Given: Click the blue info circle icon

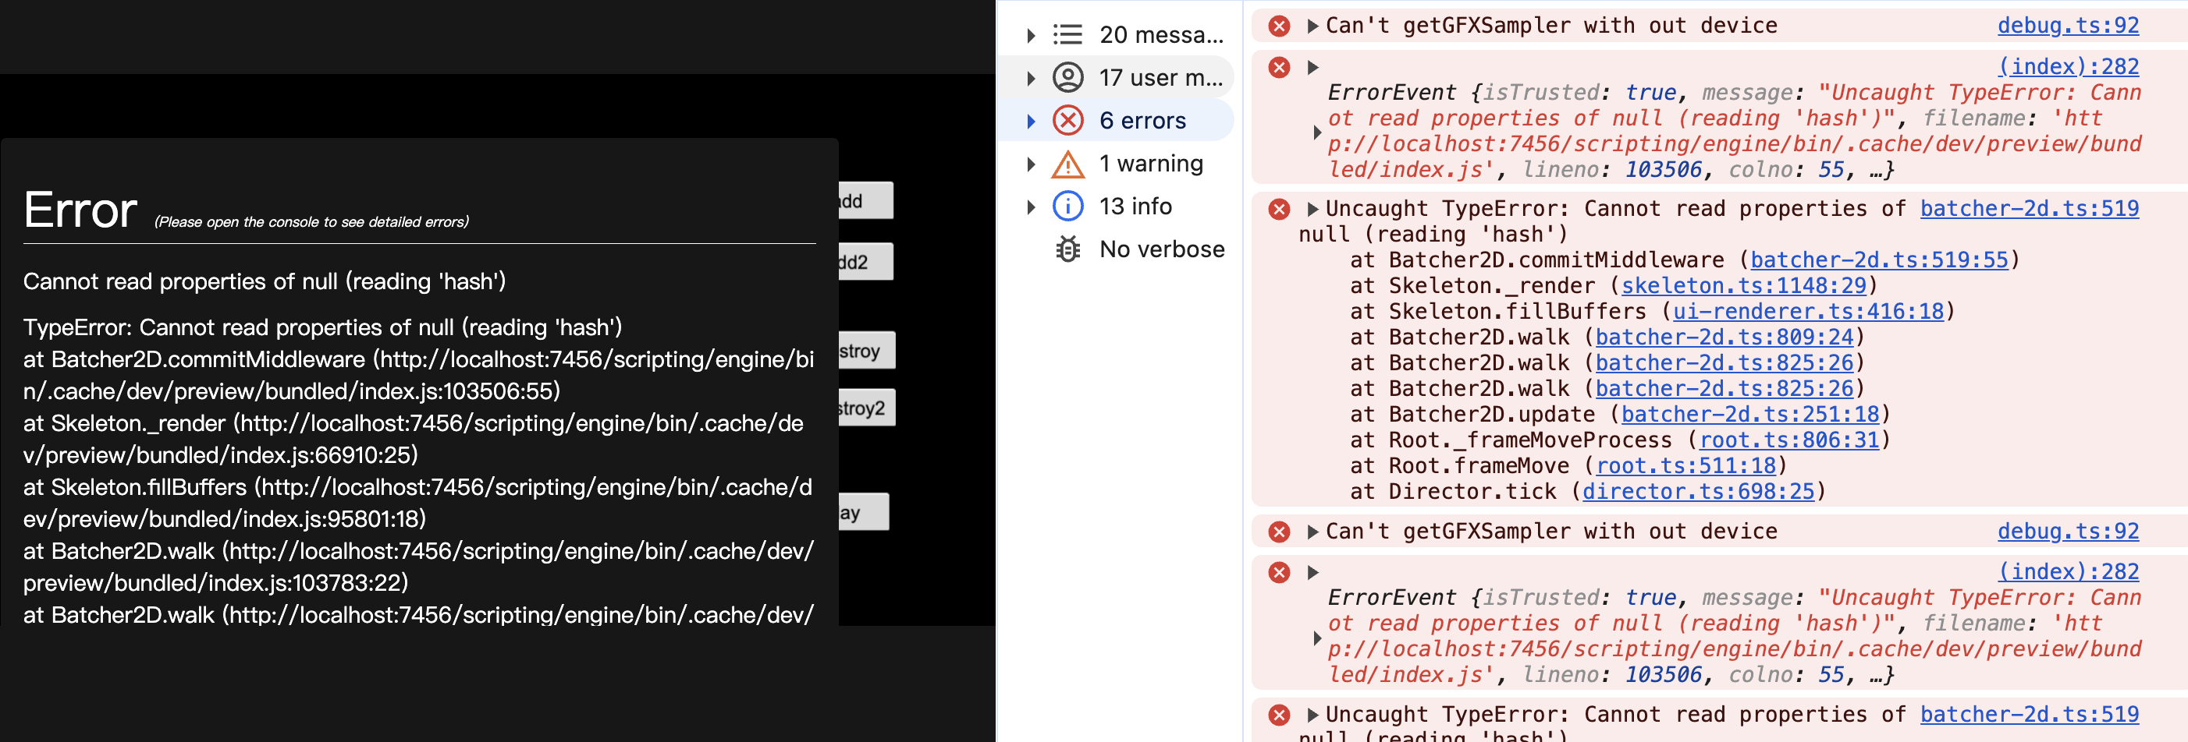Looking at the screenshot, I should click(x=1067, y=206).
